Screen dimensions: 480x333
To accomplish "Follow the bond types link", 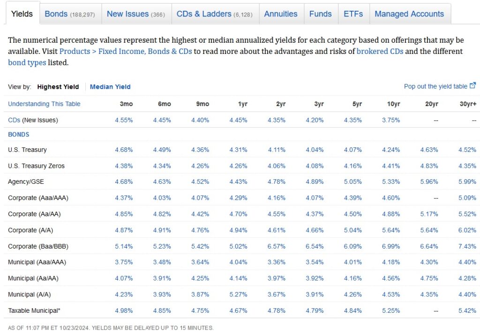I will tap(27, 63).
